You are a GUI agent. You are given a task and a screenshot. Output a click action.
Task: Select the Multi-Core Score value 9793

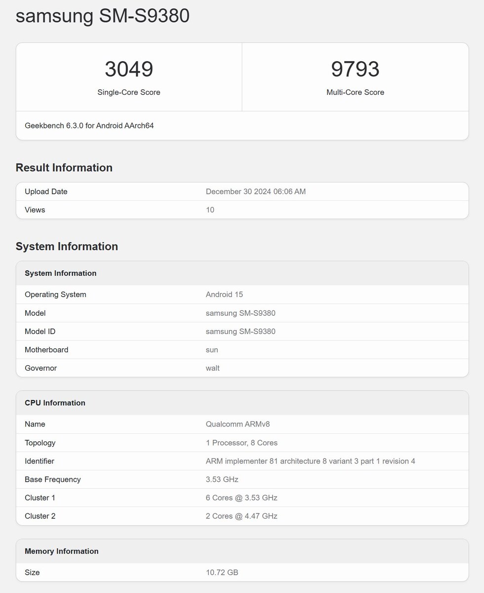355,69
